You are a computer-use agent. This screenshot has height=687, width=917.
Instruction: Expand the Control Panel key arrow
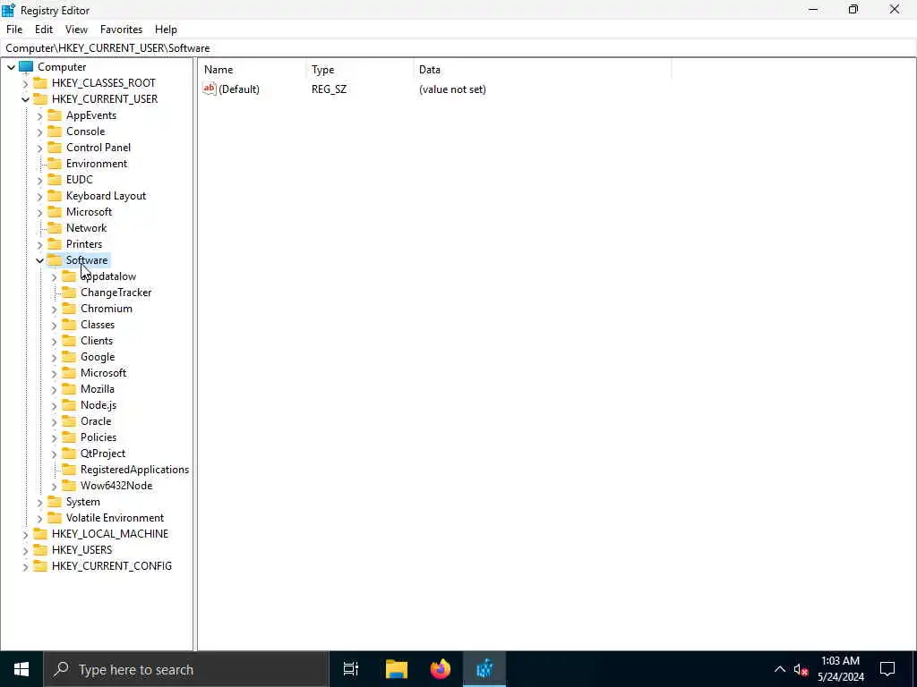pos(39,148)
